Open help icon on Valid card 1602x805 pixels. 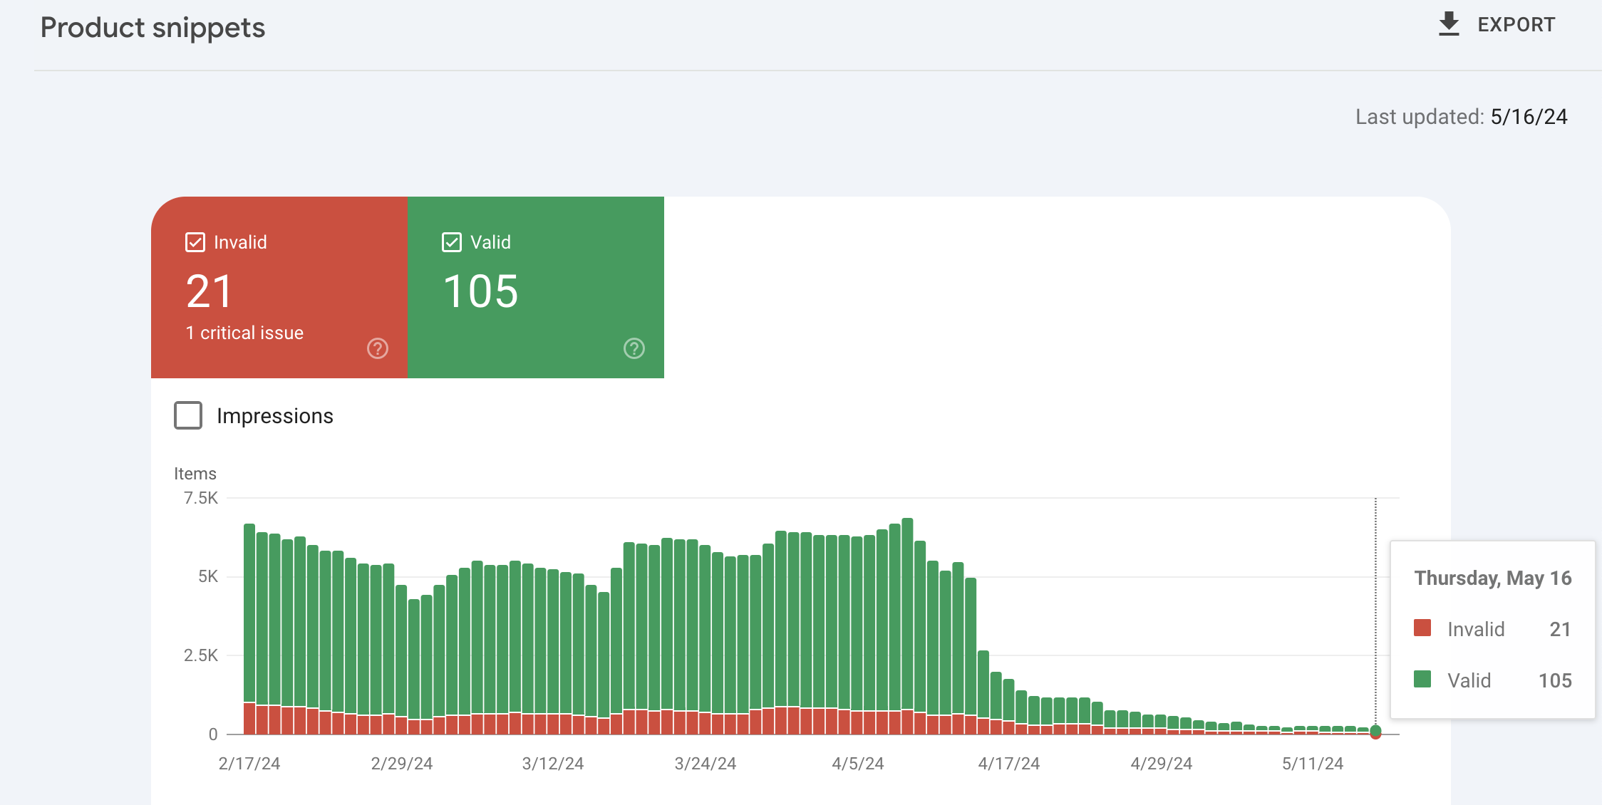pyautogui.click(x=634, y=348)
